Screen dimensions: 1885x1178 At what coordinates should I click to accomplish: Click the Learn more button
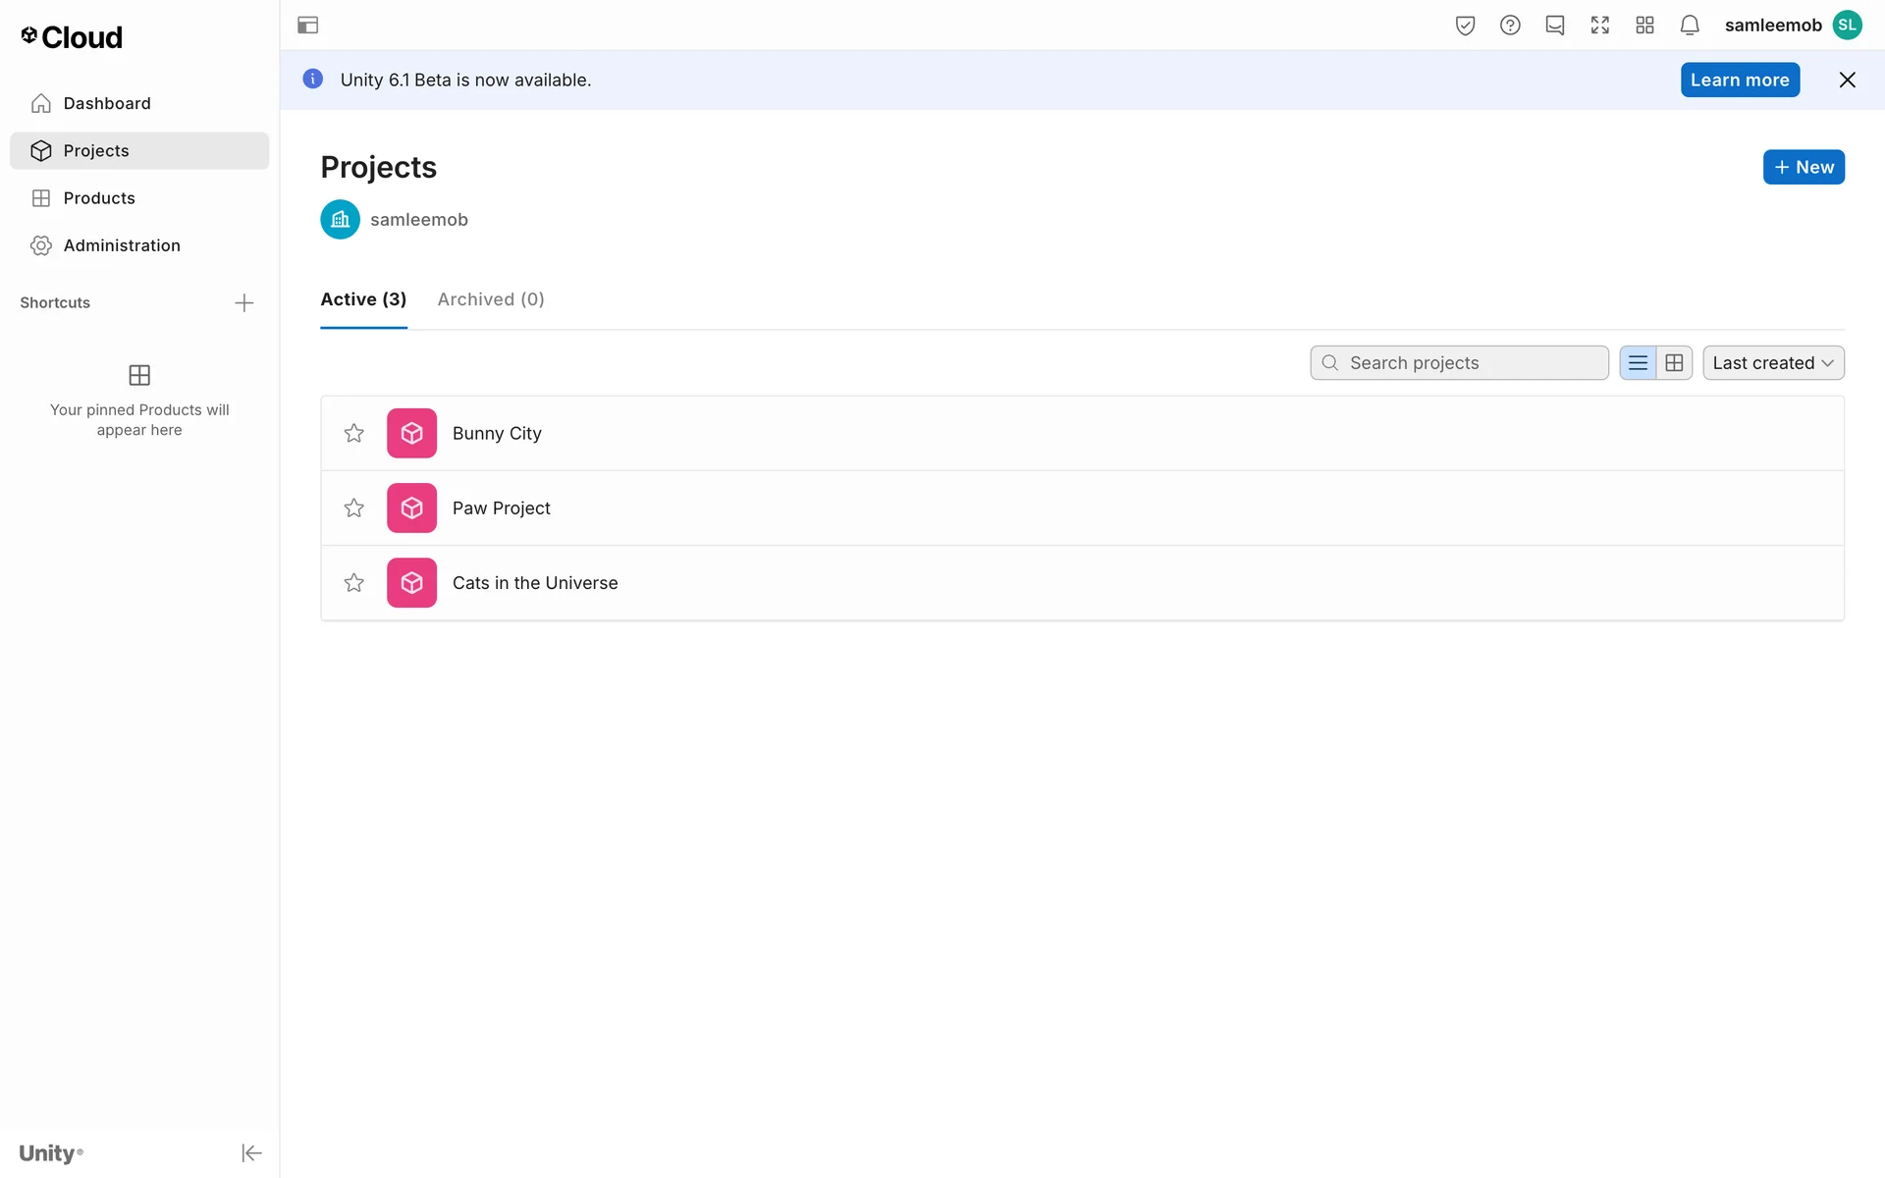(1740, 80)
